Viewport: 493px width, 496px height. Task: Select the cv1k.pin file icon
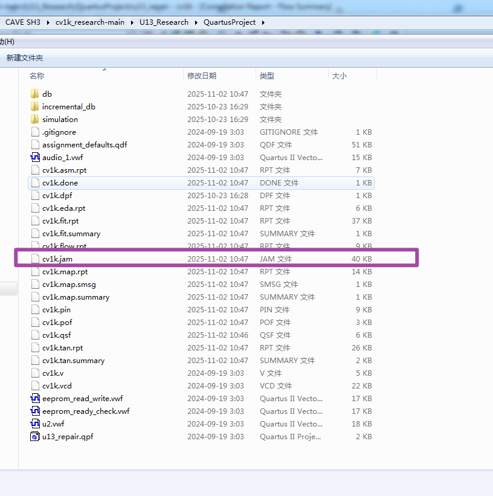point(35,310)
